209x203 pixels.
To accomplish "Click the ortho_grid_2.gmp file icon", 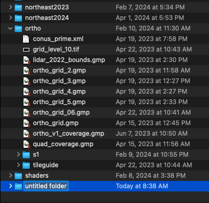I will click(27, 70).
